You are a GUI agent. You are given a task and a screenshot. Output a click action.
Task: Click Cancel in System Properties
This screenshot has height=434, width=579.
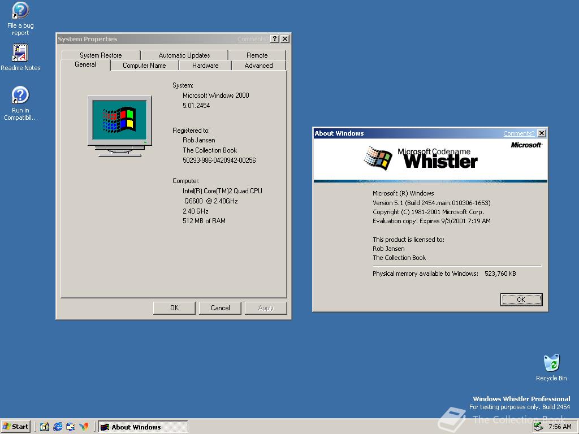point(220,308)
